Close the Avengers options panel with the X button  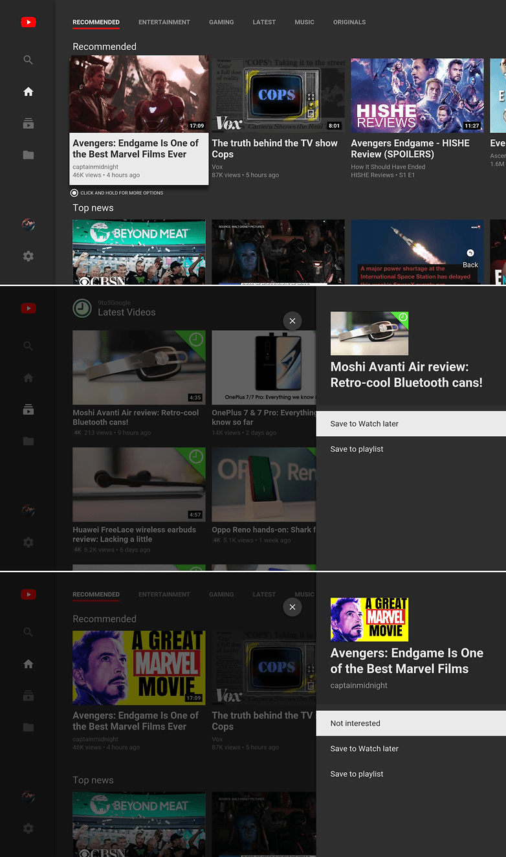pyautogui.click(x=292, y=607)
